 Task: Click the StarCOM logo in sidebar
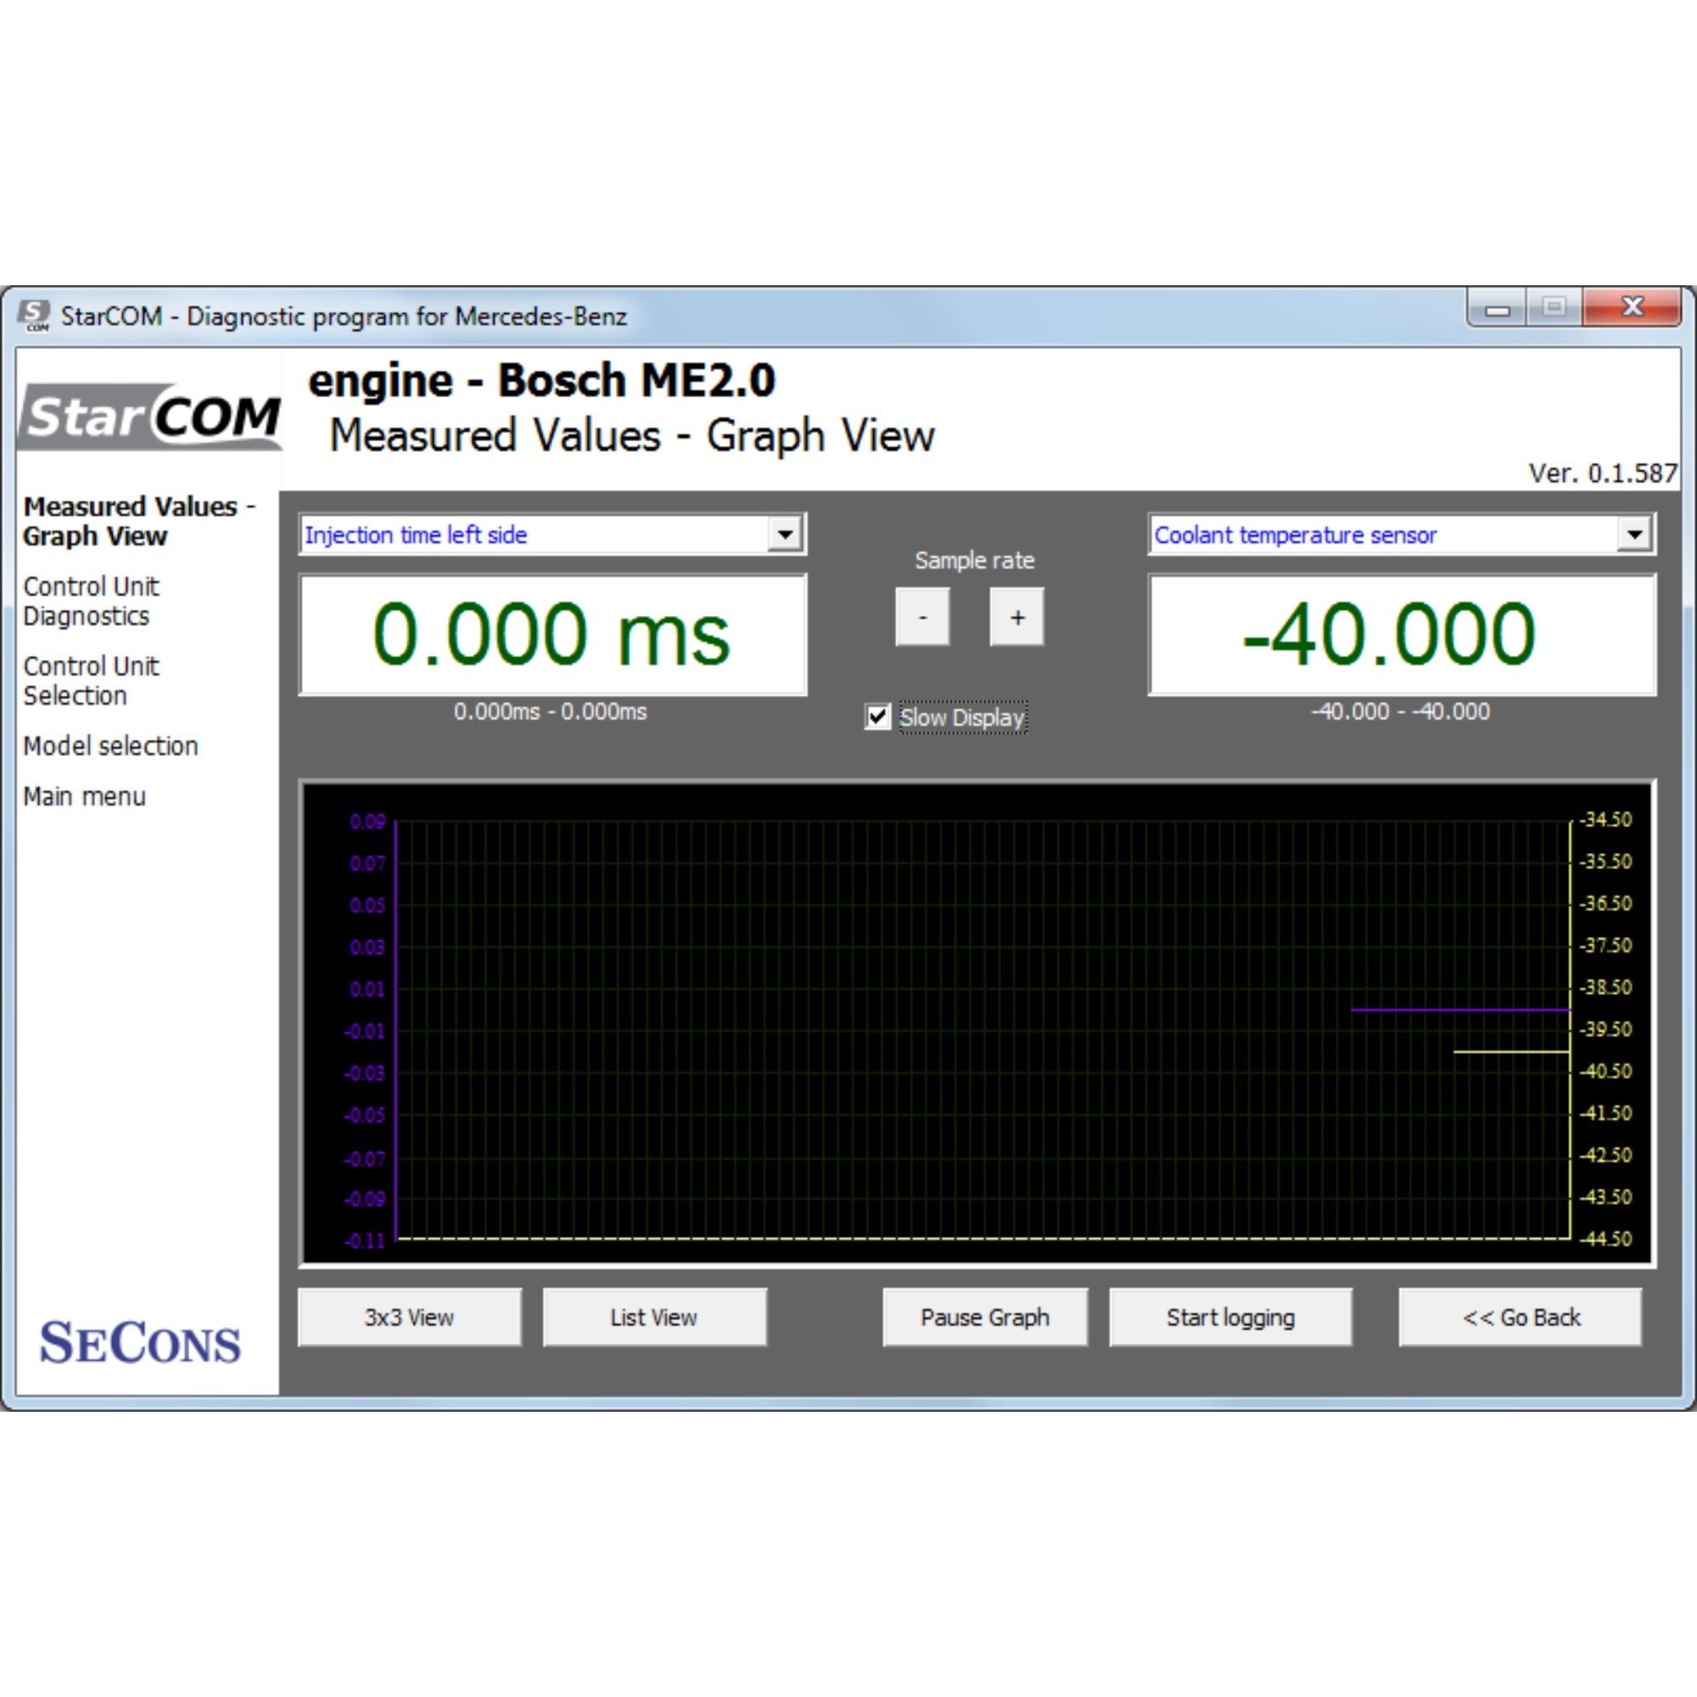[150, 417]
